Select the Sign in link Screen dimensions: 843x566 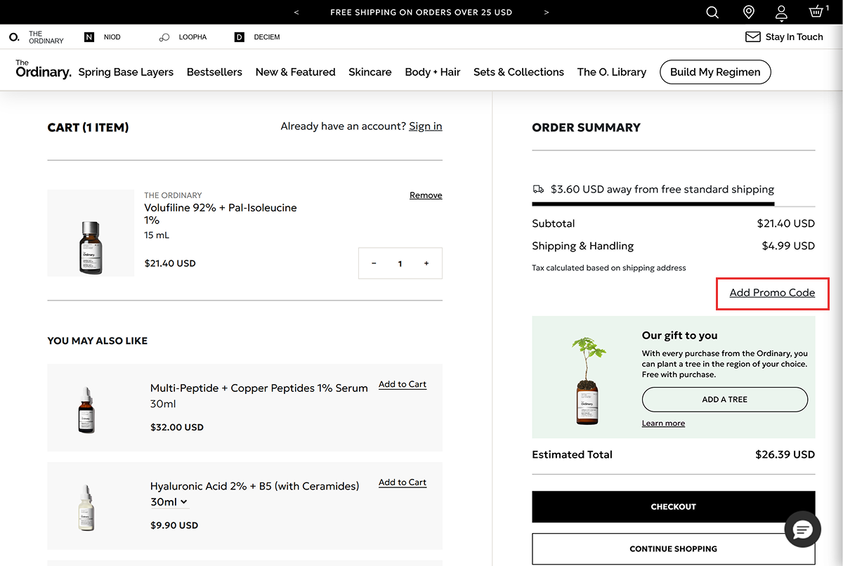click(425, 126)
